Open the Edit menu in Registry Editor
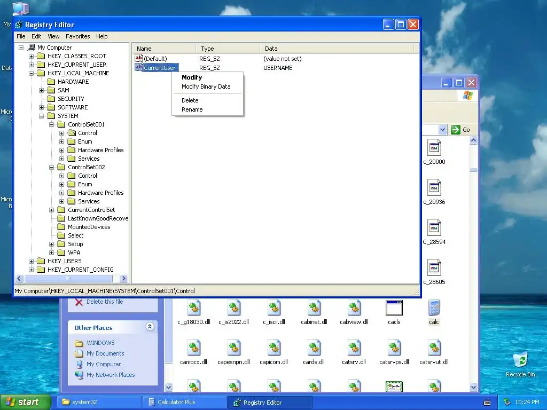 click(36, 36)
